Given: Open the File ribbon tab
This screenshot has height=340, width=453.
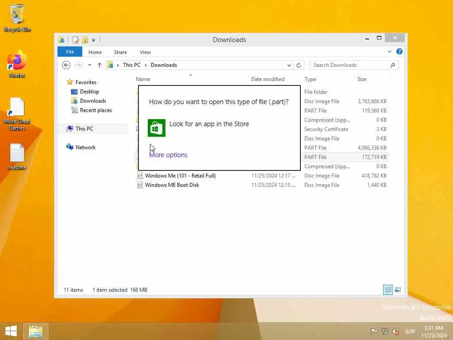Looking at the screenshot, I should point(70,52).
